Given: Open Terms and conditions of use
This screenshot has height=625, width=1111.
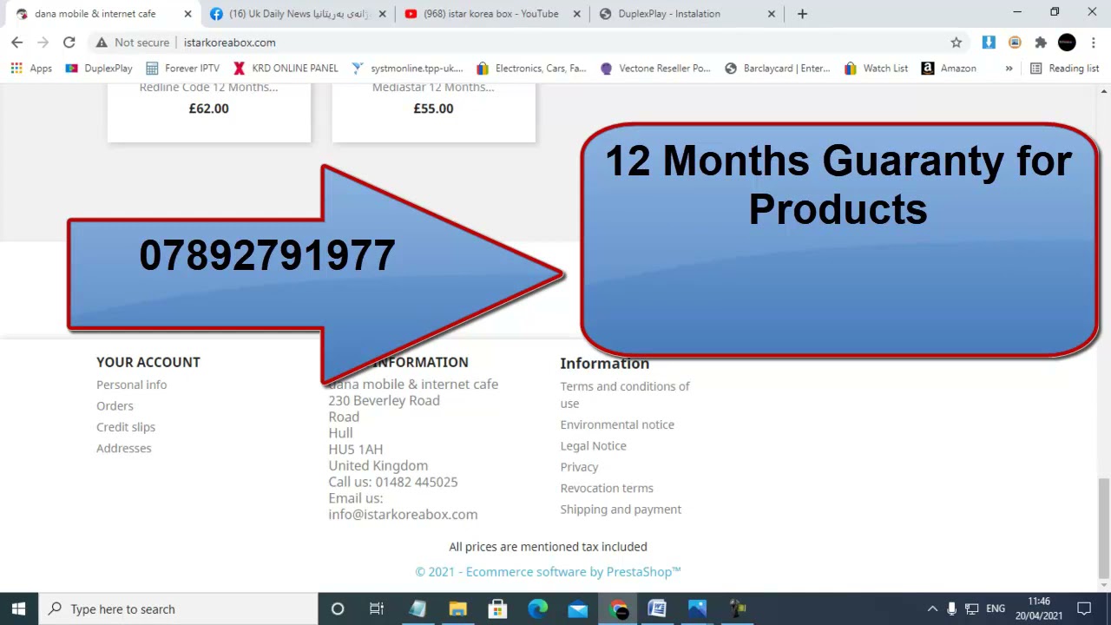Looking at the screenshot, I should 625,395.
